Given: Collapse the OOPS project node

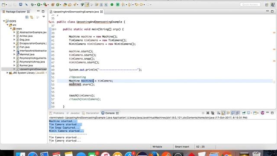Looking at the screenshot, I should pos(4,21).
